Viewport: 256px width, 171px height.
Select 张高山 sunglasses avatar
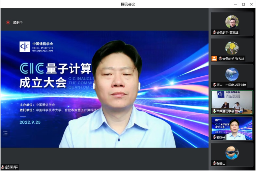pos(232,152)
